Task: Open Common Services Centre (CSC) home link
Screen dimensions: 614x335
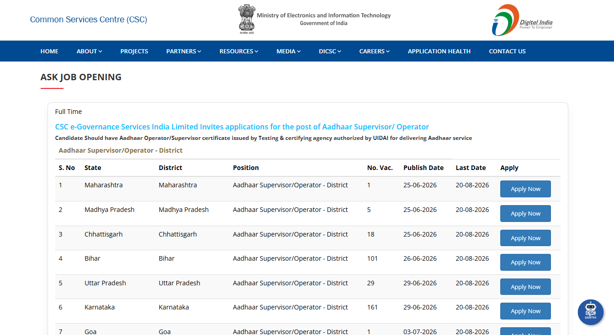Action: [x=89, y=20]
